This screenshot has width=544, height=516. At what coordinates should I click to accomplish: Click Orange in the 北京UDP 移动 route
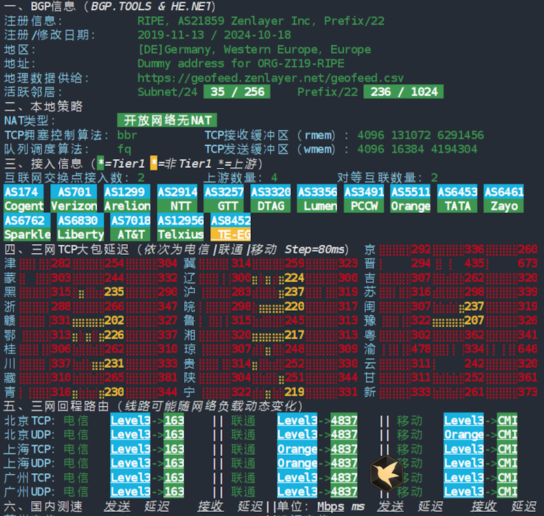coord(464,434)
